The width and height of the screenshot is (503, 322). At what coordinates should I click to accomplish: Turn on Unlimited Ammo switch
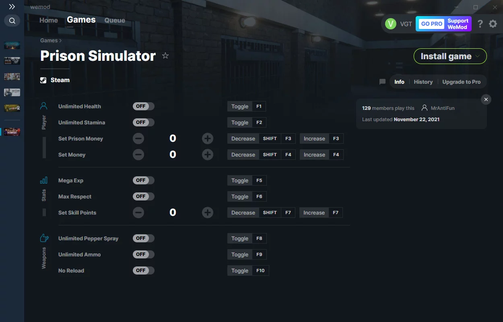[x=144, y=254]
